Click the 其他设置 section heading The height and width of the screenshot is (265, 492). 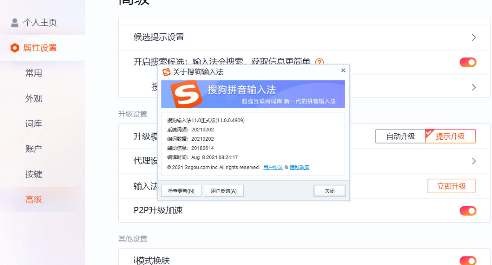point(133,239)
